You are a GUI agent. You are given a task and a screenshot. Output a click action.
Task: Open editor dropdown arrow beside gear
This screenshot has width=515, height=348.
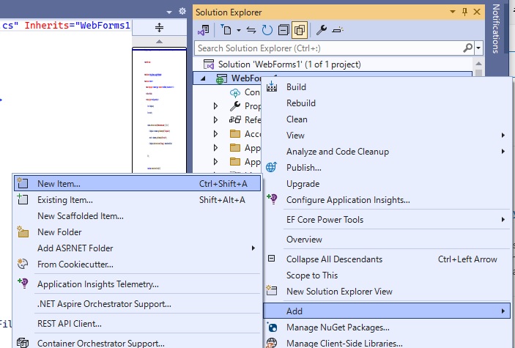[x=169, y=12]
